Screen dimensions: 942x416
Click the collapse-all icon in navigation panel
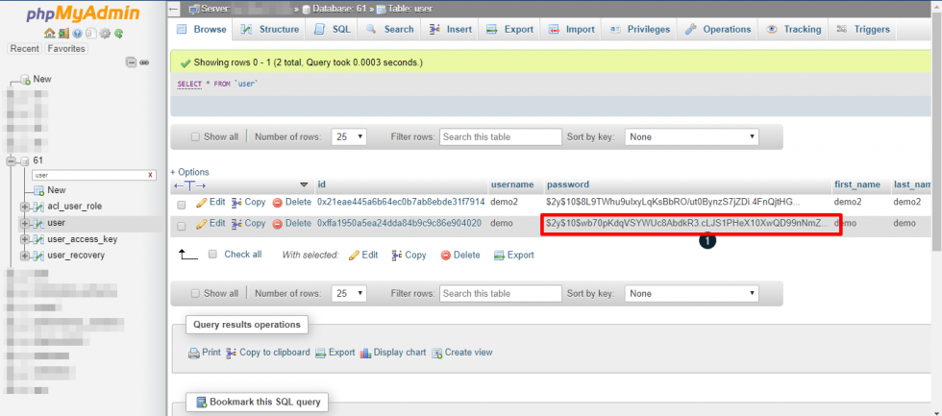(x=132, y=62)
